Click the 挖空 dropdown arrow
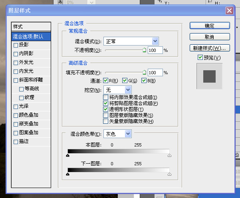The image size is (240, 198). [x=128, y=90]
